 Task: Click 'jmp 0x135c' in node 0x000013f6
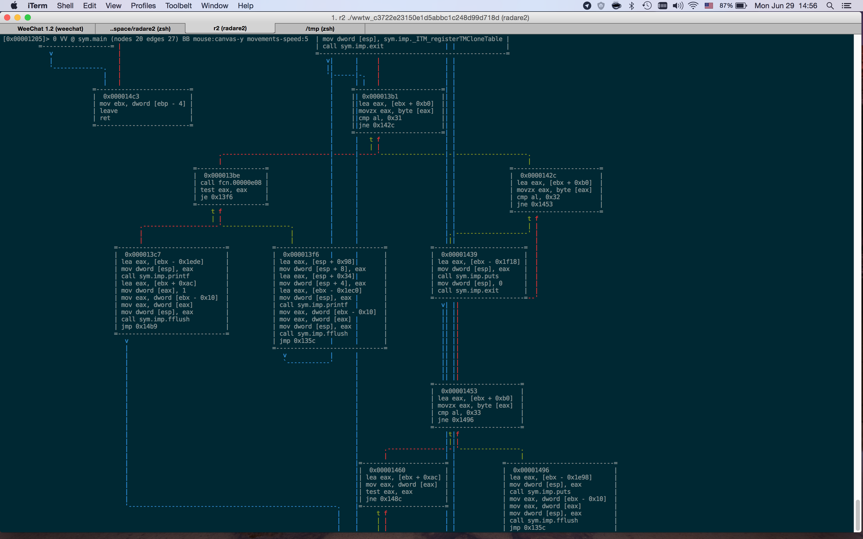pos(297,341)
